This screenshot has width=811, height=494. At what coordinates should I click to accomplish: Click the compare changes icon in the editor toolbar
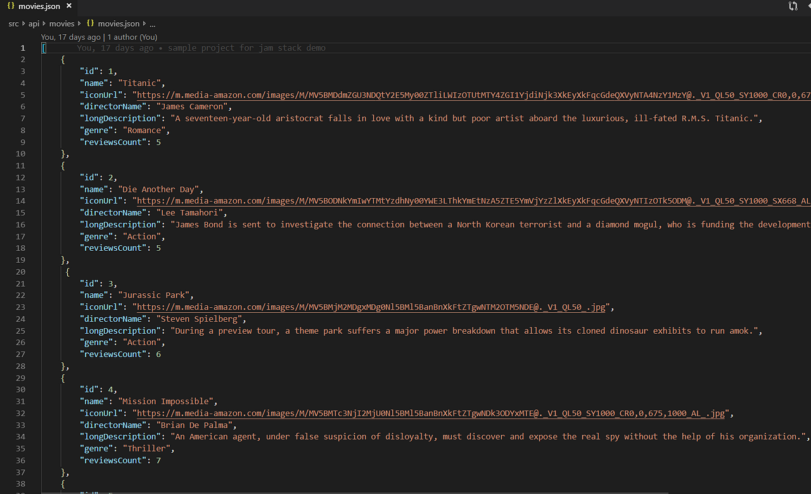(793, 6)
